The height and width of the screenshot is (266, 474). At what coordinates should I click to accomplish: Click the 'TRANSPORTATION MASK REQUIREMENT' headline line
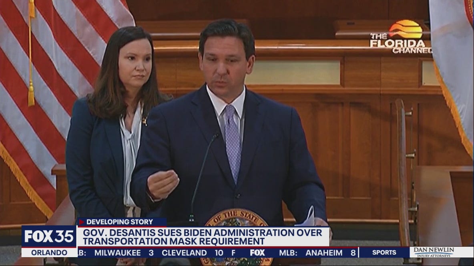point(174,241)
